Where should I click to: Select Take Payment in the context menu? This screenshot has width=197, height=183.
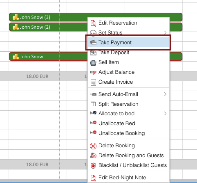point(128,42)
